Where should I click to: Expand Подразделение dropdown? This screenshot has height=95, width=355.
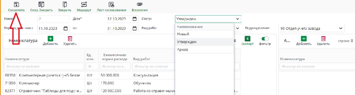pos(341,28)
